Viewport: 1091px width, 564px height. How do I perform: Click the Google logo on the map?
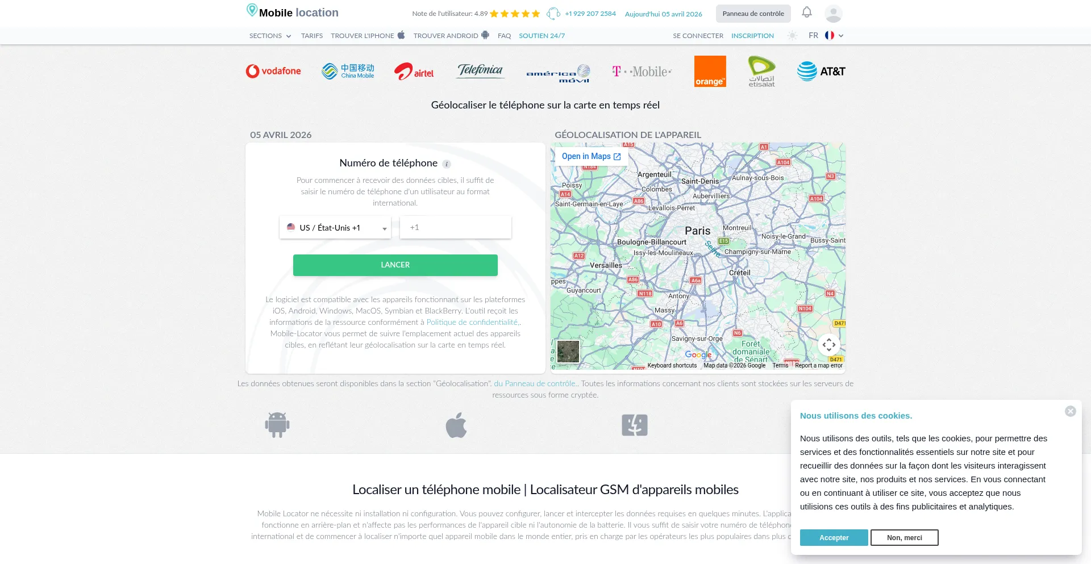tap(698, 354)
